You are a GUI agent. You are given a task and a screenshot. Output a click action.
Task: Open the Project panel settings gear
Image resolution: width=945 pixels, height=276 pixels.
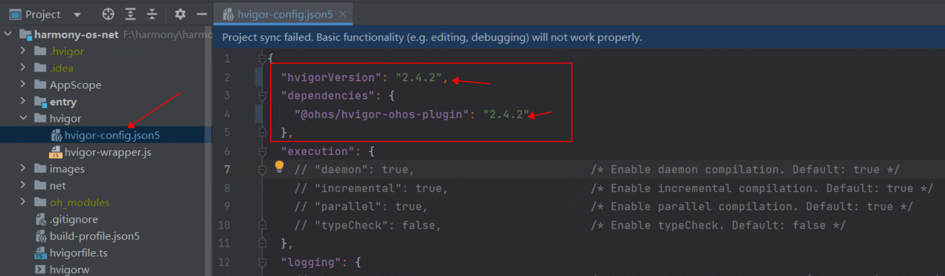(x=180, y=14)
